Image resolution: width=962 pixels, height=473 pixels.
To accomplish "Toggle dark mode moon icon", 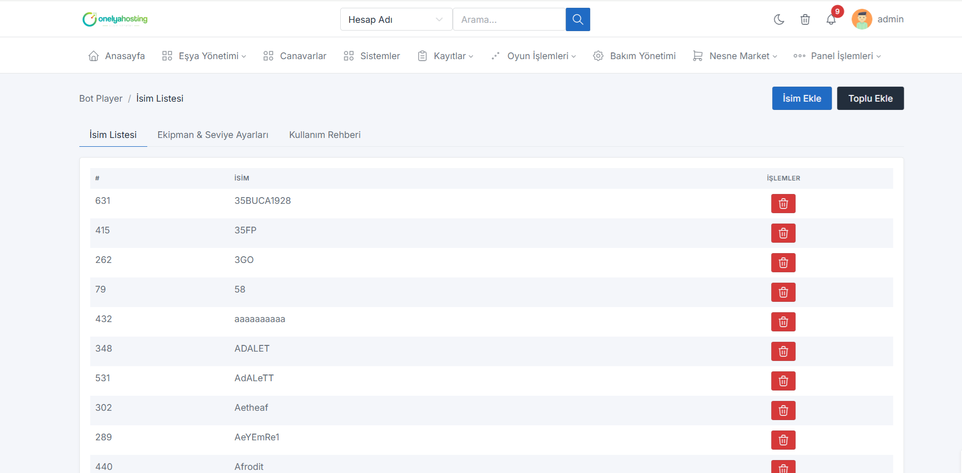I will coord(779,20).
